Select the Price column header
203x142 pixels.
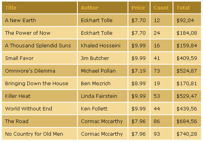point(139,7)
